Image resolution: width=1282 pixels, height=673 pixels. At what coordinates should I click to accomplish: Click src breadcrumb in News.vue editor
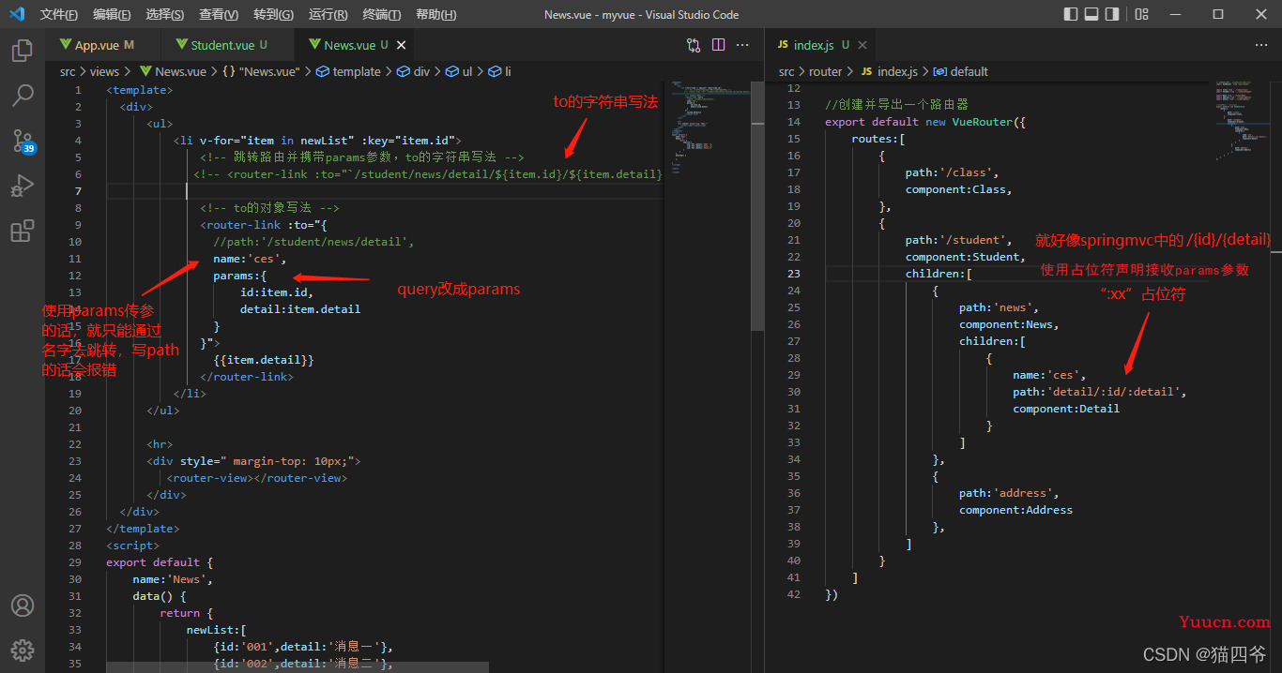[68, 71]
